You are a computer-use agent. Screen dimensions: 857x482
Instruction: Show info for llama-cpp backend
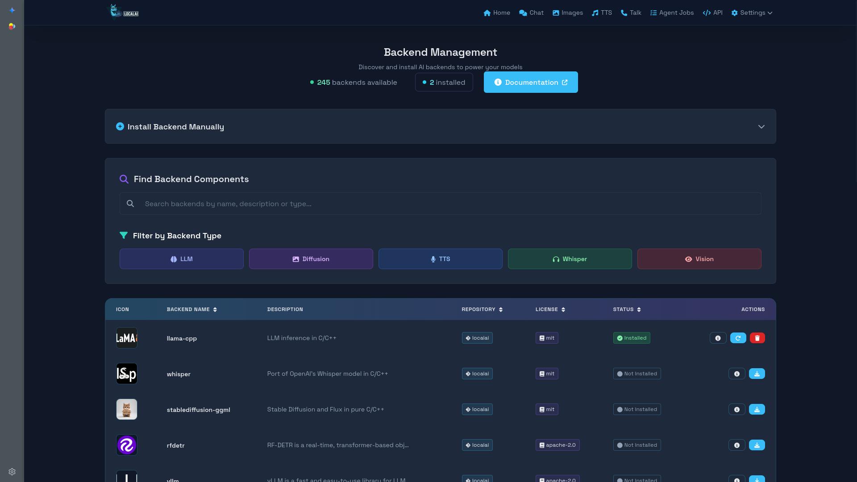pyautogui.click(x=718, y=338)
